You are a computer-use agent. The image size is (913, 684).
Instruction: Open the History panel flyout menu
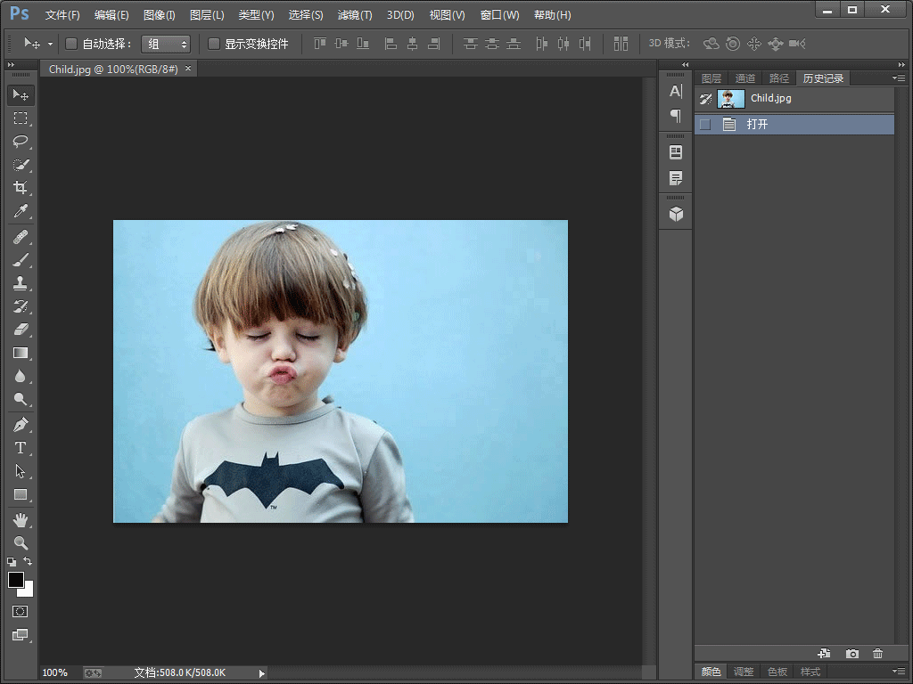899,78
